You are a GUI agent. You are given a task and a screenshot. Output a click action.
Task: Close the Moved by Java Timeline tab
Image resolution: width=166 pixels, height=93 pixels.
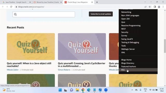[61, 2]
